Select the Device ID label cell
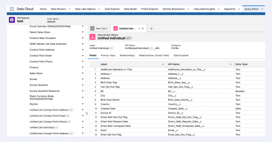This screenshot has height=142, width=272. point(106,113)
